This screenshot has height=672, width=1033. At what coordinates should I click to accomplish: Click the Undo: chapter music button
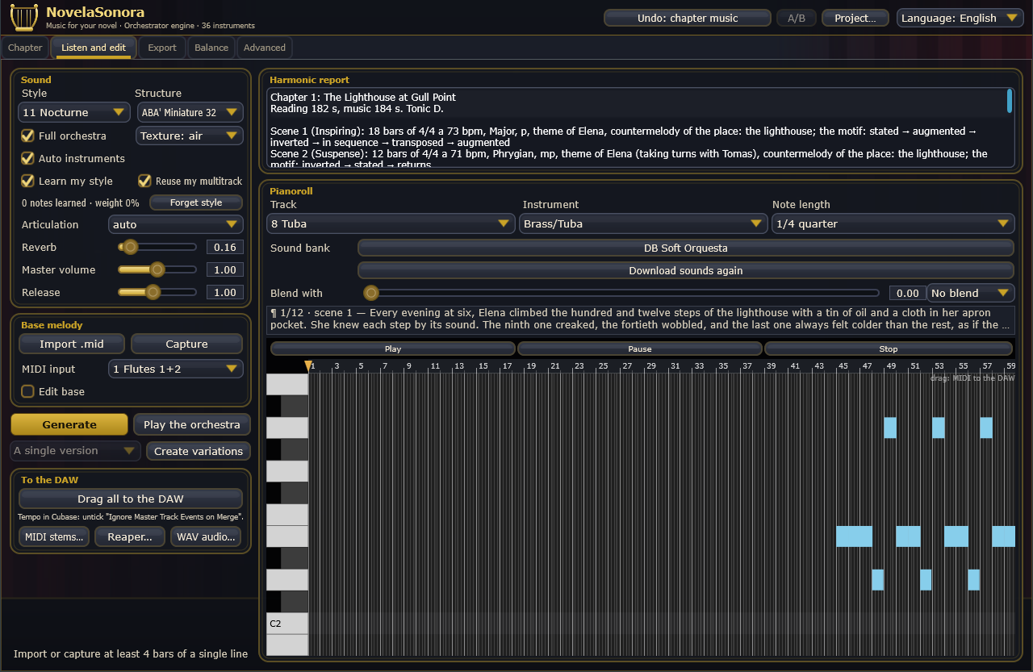[x=688, y=18]
